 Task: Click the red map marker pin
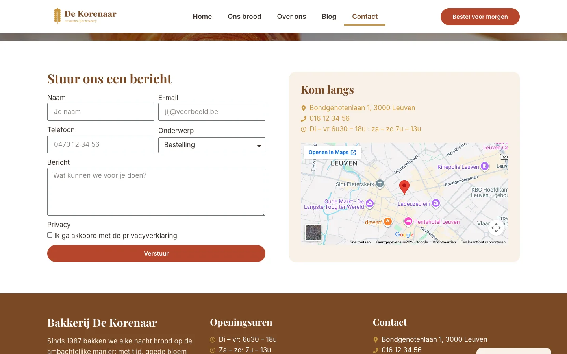[x=404, y=187]
